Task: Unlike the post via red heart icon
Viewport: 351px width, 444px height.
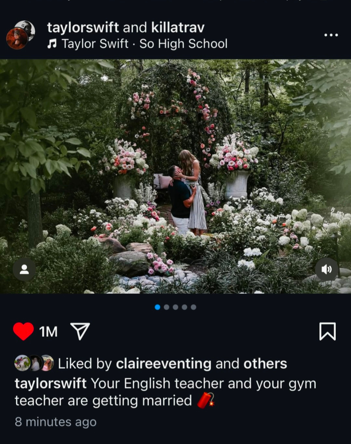Action: click(x=23, y=331)
